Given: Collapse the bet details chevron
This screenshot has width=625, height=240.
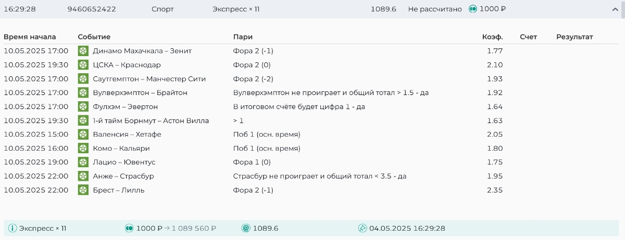Looking at the screenshot, I should 616,9.
